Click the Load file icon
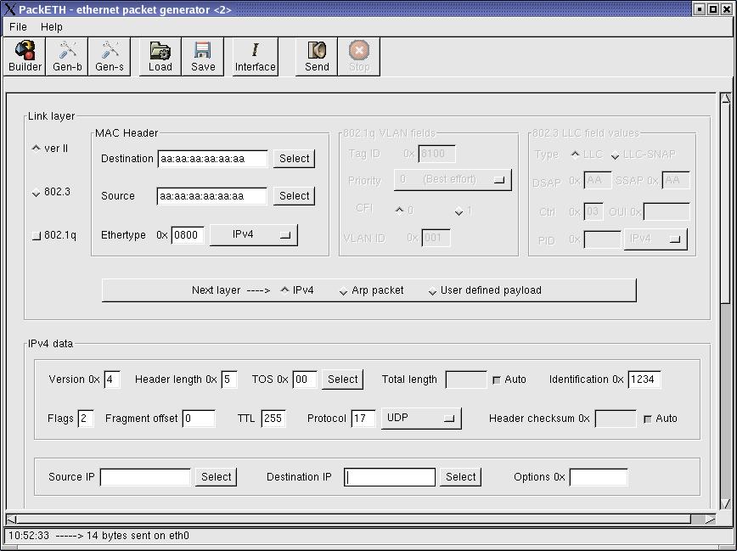The image size is (737, 551). click(160, 51)
